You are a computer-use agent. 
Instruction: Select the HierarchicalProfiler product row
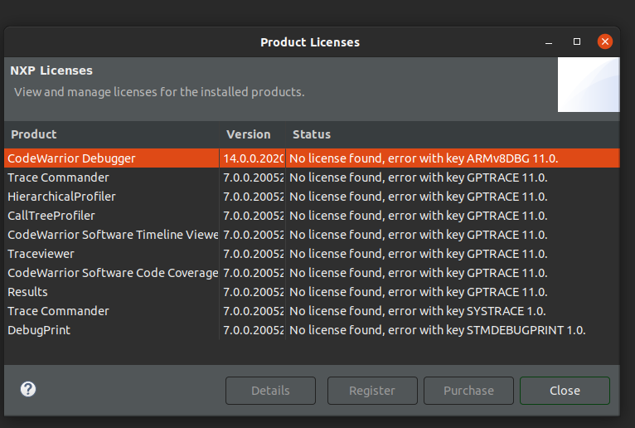coord(61,197)
